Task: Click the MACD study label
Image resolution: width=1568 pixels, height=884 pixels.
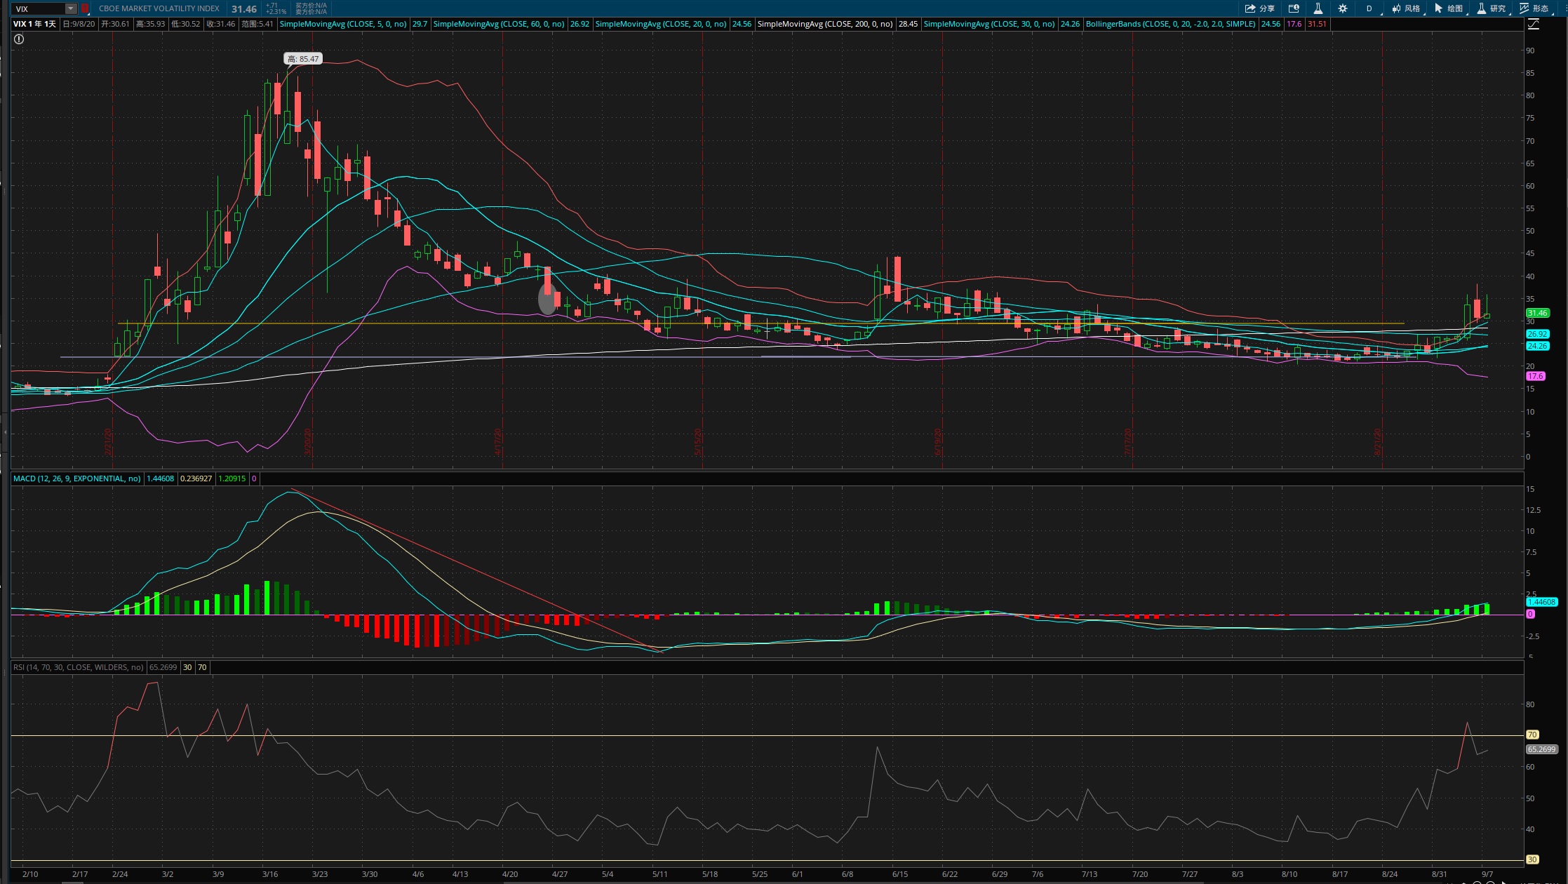Action: point(76,478)
